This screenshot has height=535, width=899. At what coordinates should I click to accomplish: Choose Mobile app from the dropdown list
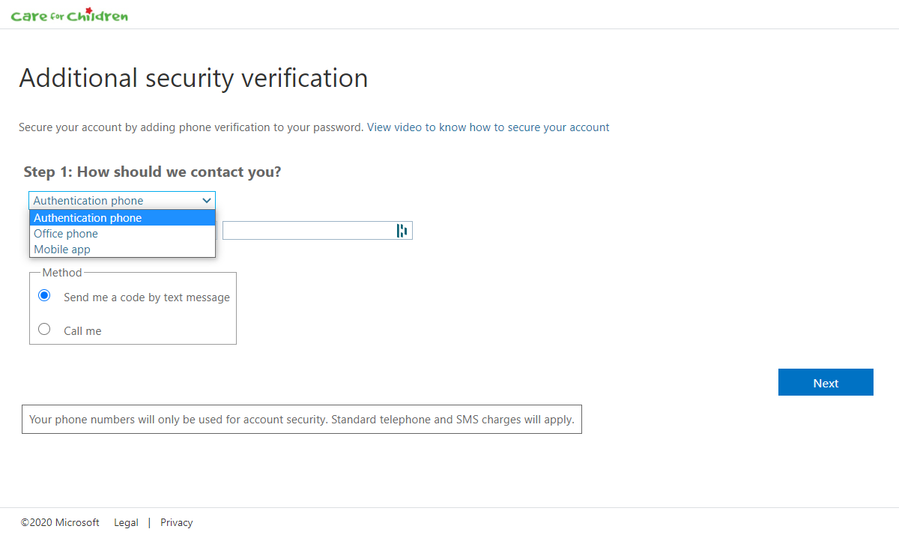122,250
